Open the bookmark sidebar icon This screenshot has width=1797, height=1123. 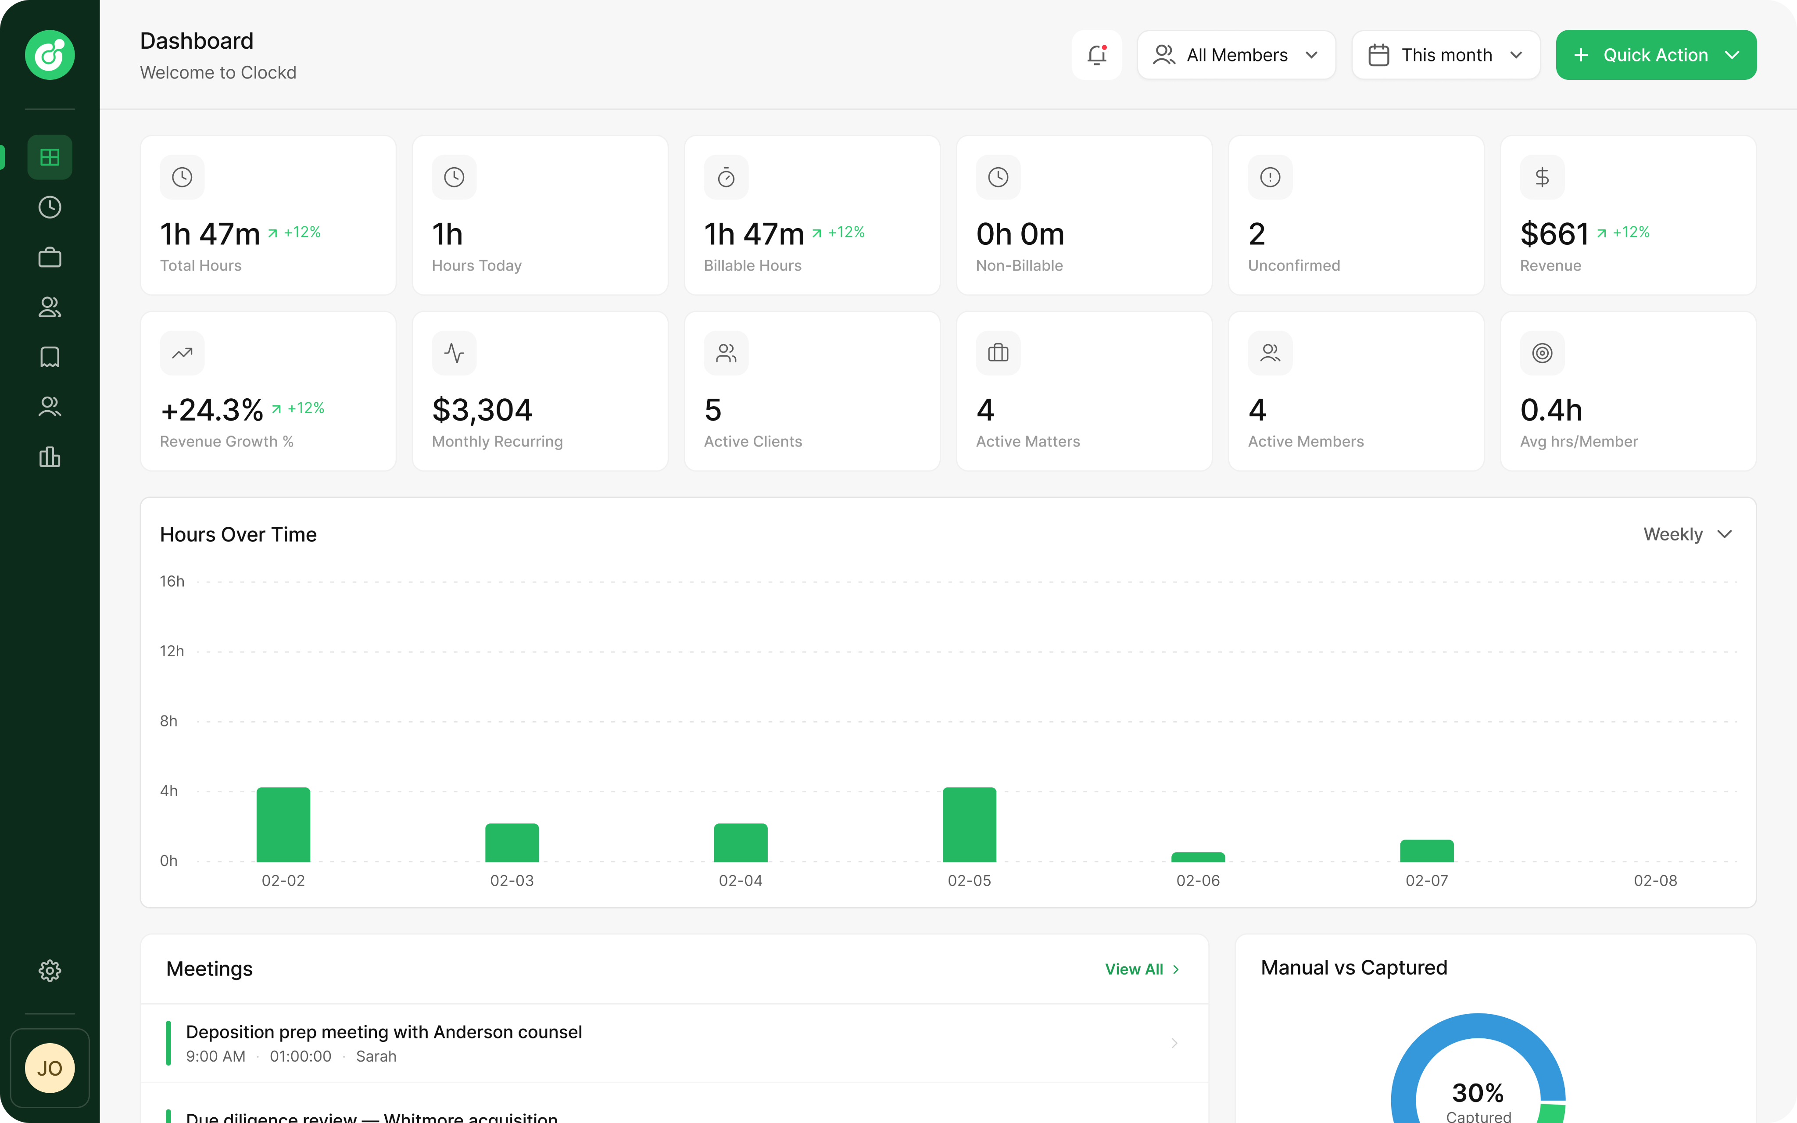(x=50, y=357)
